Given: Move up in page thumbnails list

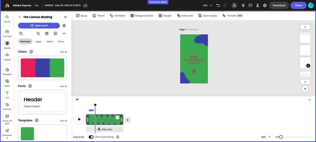Looking at the screenshot, I should point(305,27).
